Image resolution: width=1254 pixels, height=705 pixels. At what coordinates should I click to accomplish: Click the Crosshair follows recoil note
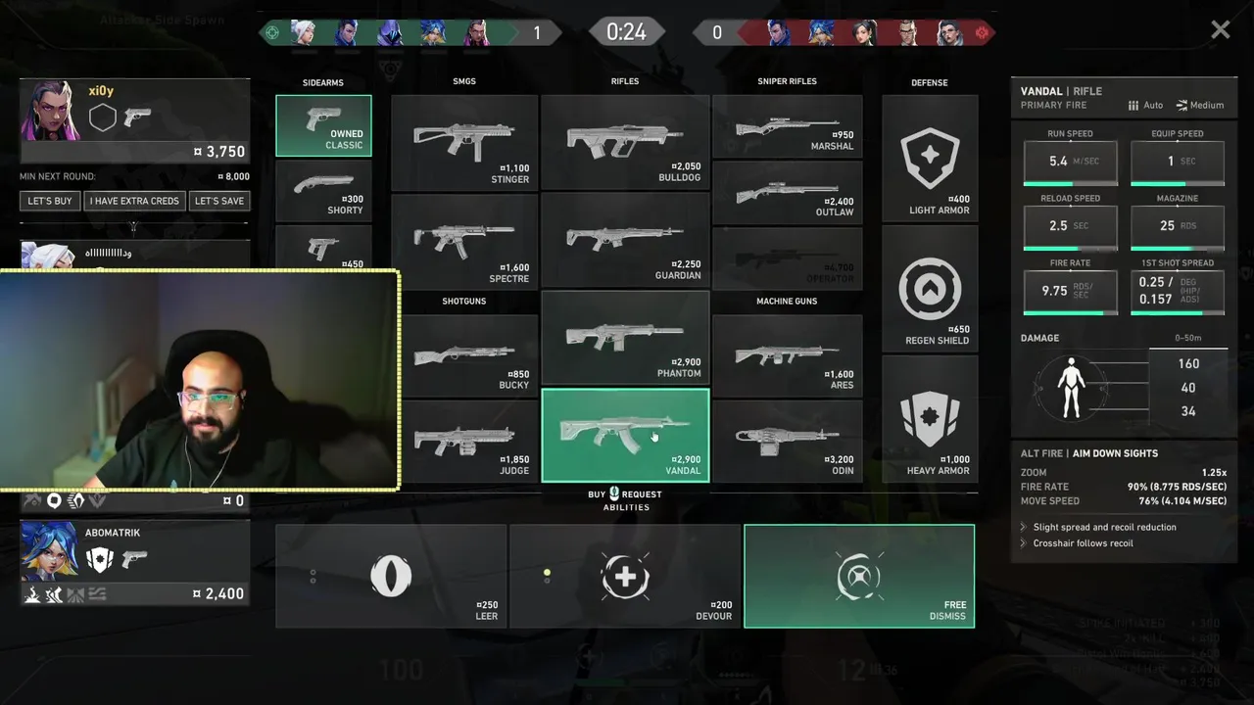tap(1083, 543)
